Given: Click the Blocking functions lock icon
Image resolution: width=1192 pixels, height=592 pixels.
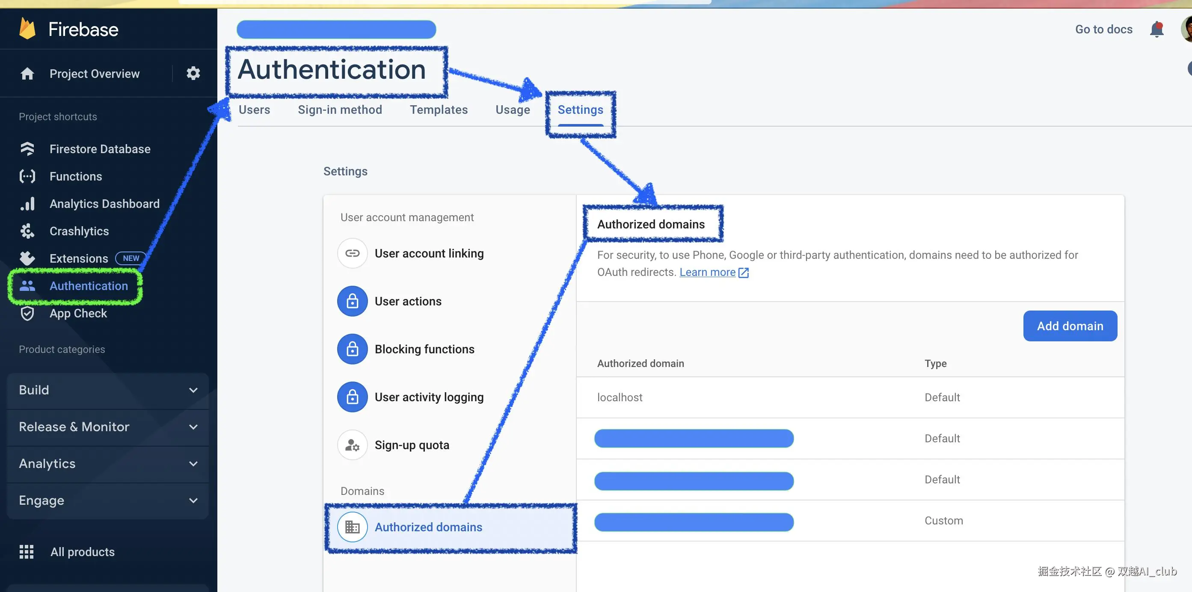Looking at the screenshot, I should (352, 349).
